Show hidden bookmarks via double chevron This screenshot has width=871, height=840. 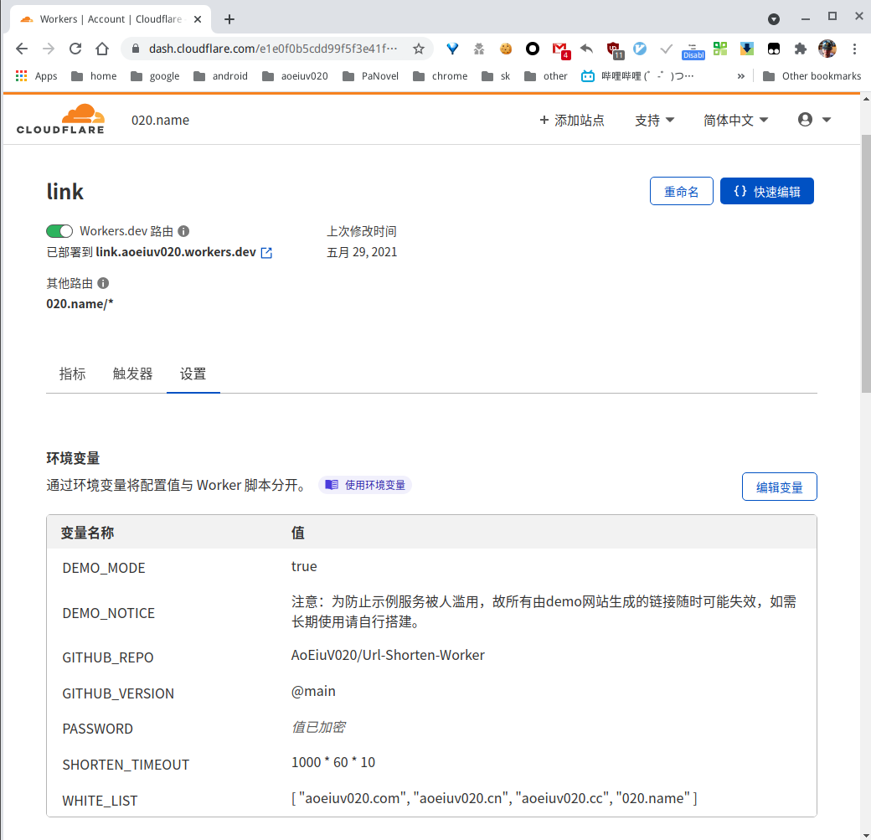point(740,76)
